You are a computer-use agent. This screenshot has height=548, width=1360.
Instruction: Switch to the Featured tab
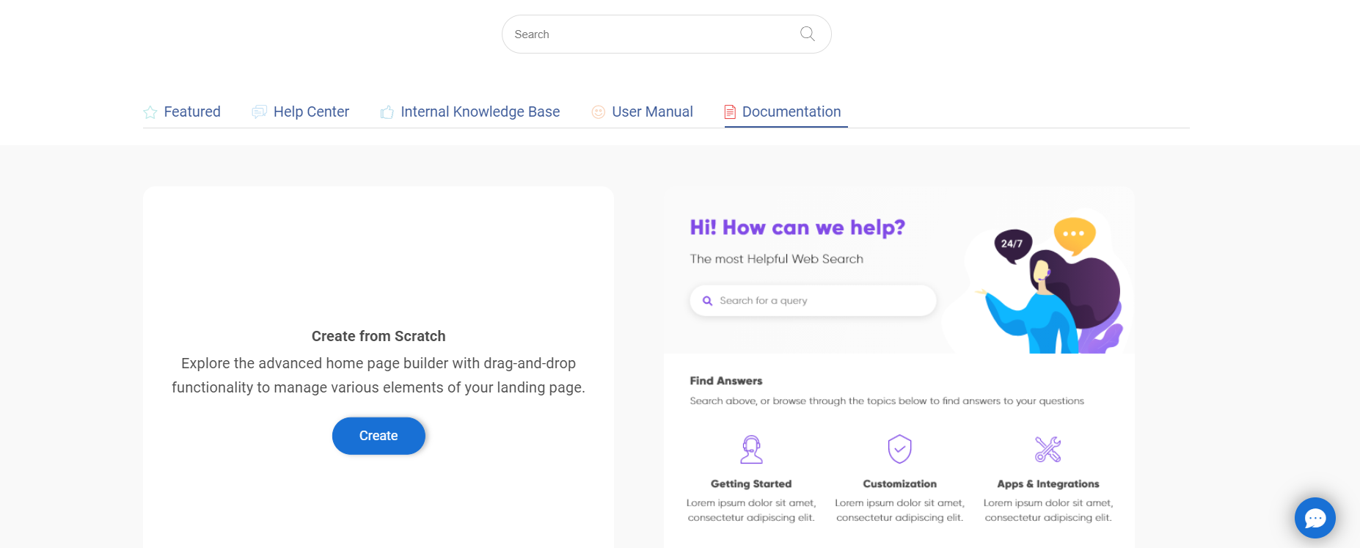pyautogui.click(x=182, y=112)
